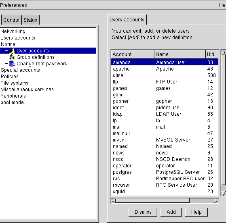Collapse the Normal tree branch
Viewport: 226px width, 223px height.
tap(8, 44)
